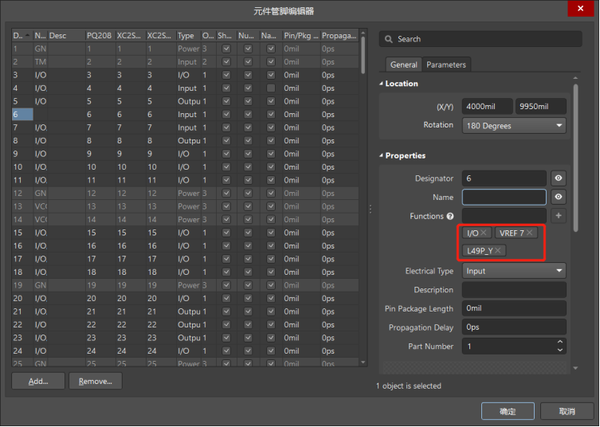
Task: Click the search magnifier icon
Action: pos(388,39)
